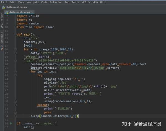This screenshot has height=131, width=166.
Task: Click the url='xxx' assignment
Action: point(31,38)
